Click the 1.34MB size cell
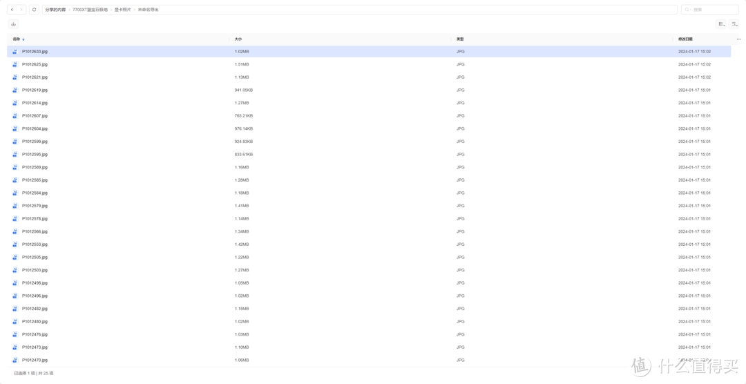Viewport: 746px width, 384px height. point(242,231)
